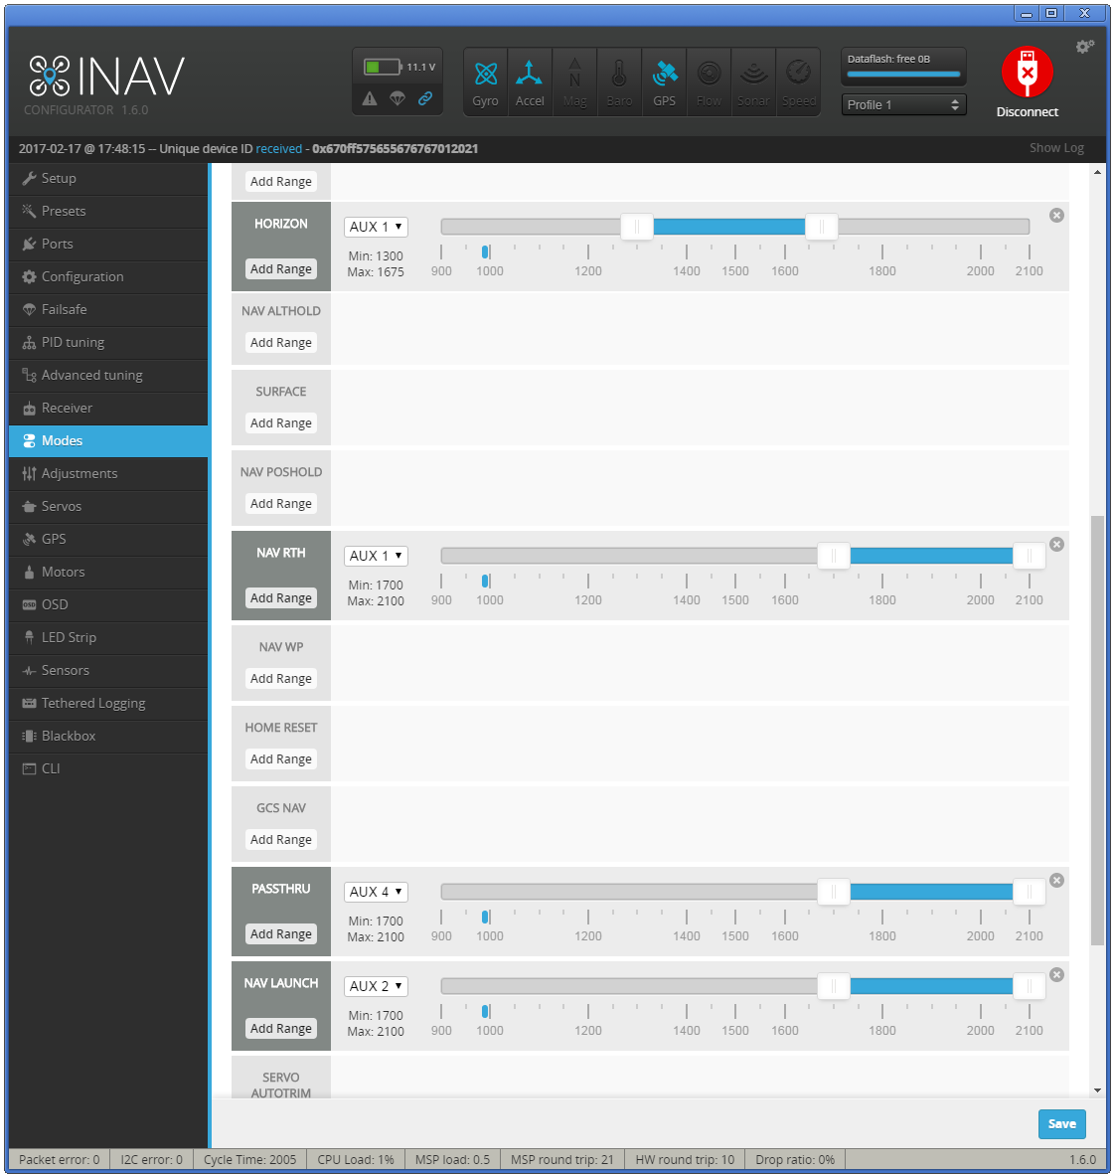The height and width of the screenshot is (1174, 1114).
Task: Open the Advanced tuning tab
Action: (108, 375)
